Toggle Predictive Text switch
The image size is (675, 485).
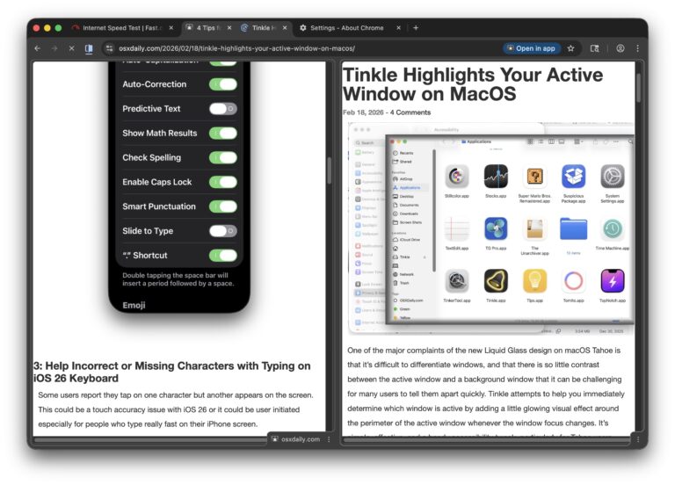223,109
